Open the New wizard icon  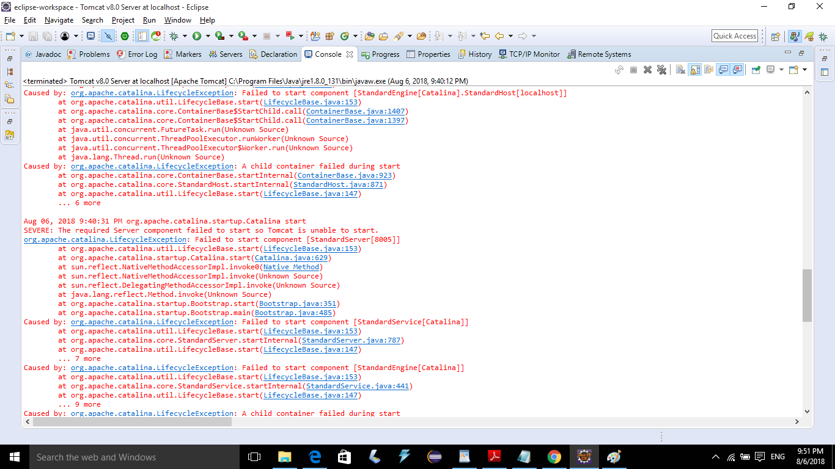[x=10, y=37]
